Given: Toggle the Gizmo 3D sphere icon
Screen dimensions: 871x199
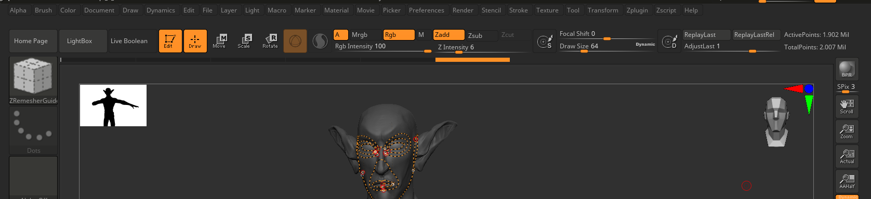Looking at the screenshot, I should pyautogui.click(x=295, y=41).
